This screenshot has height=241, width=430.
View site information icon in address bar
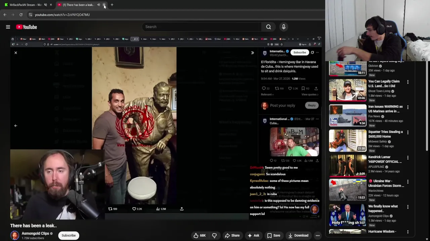click(30, 15)
